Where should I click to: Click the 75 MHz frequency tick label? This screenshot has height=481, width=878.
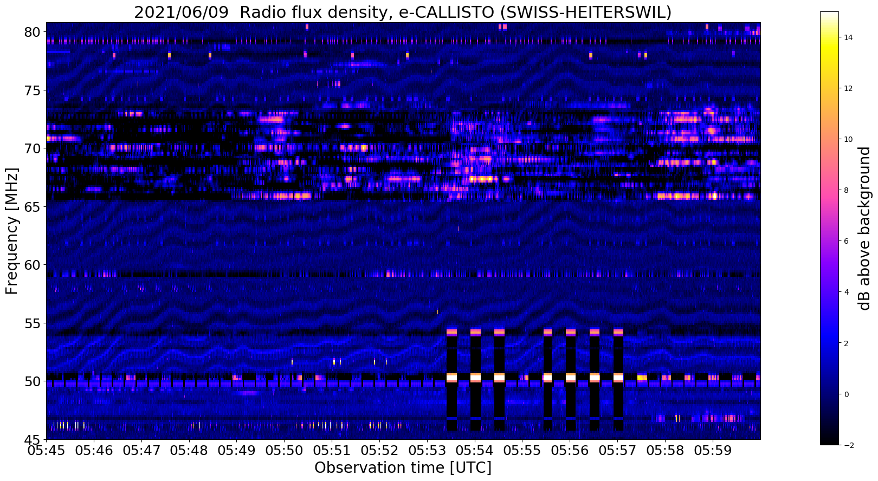pyautogui.click(x=33, y=90)
